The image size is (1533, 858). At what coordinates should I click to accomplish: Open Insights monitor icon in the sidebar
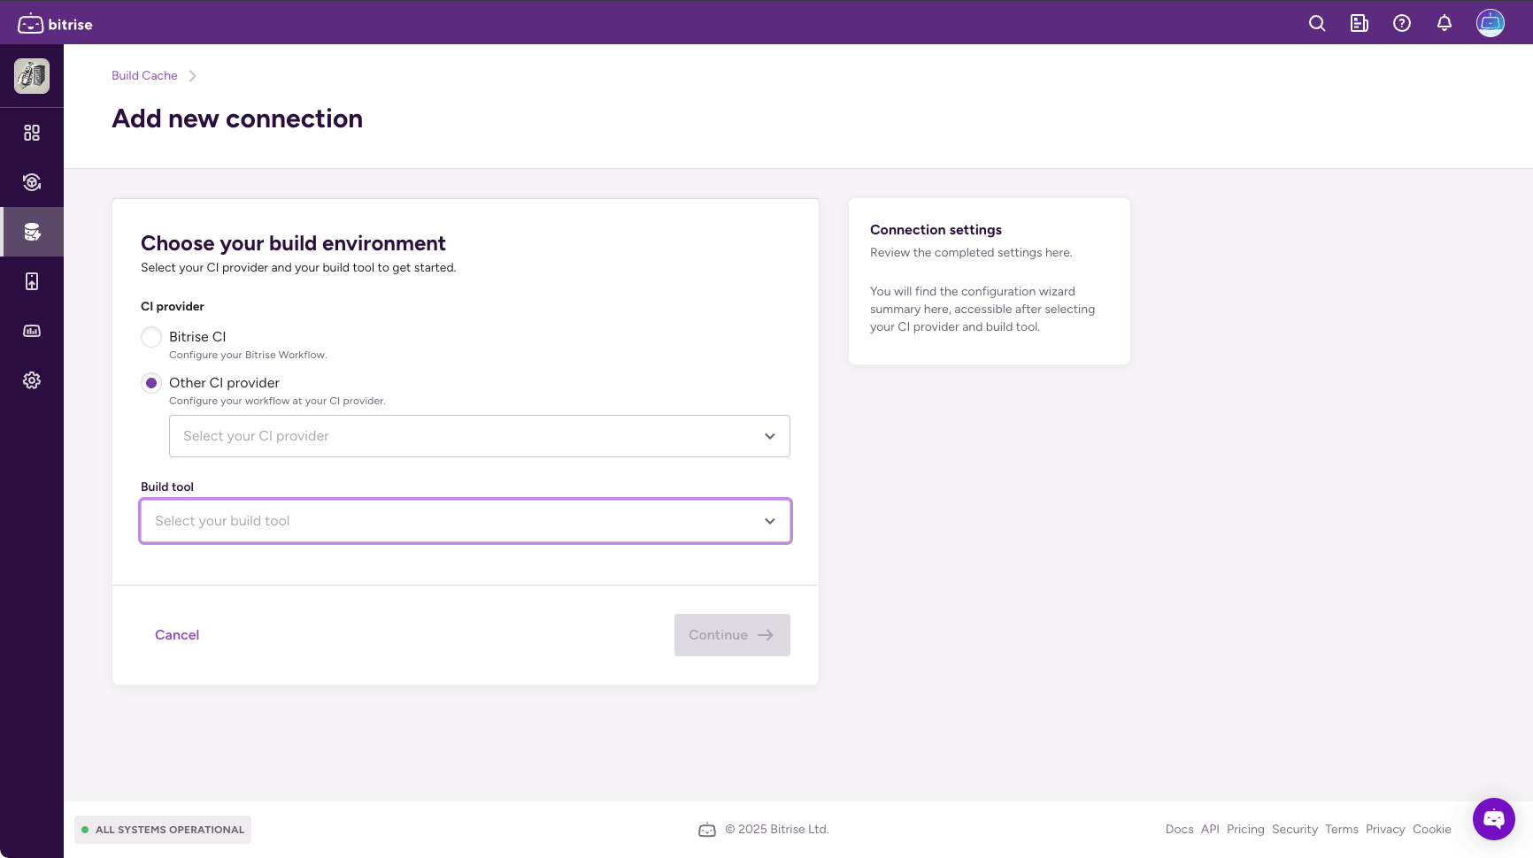tap(32, 331)
